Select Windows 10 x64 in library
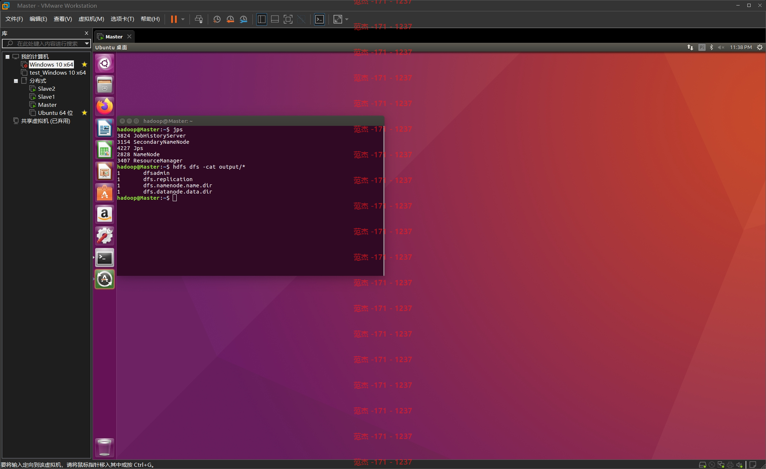This screenshot has height=469, width=766. tap(51, 64)
